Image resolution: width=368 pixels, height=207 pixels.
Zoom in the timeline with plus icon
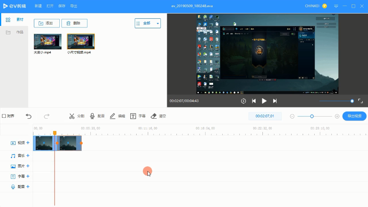(337, 116)
